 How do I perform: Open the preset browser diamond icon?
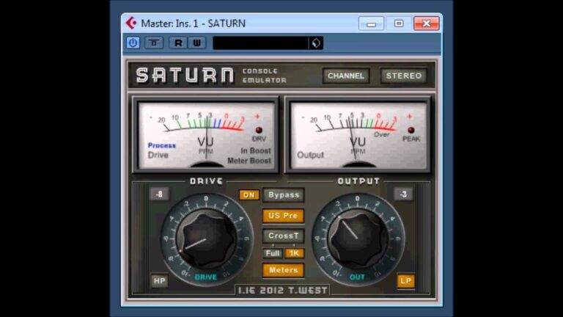(x=316, y=43)
